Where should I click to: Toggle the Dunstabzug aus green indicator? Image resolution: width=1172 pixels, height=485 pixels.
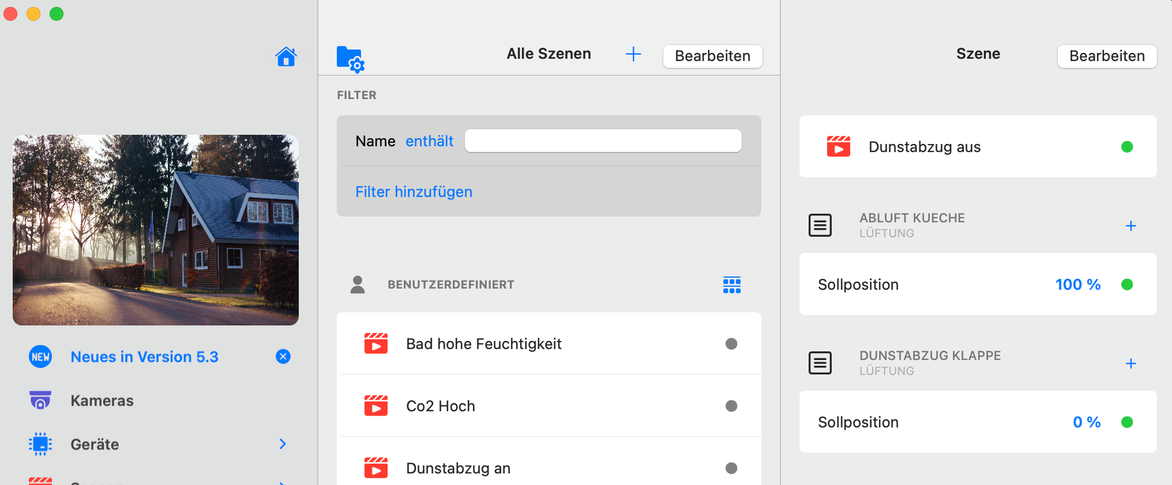(1127, 147)
